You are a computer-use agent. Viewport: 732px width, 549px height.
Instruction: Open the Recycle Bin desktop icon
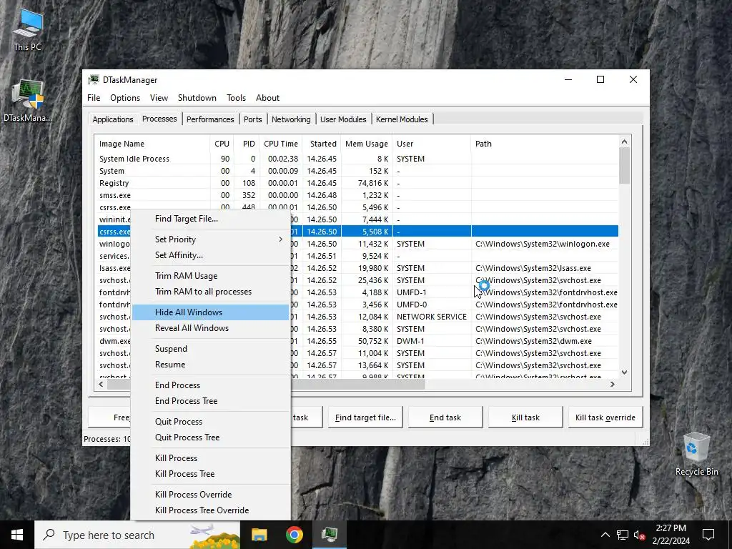696,454
